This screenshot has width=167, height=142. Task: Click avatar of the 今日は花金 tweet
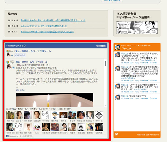118,97
